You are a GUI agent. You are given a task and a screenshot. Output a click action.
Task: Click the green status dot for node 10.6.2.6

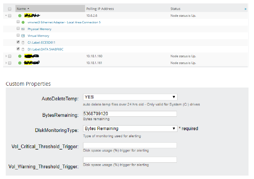(x=20, y=16)
